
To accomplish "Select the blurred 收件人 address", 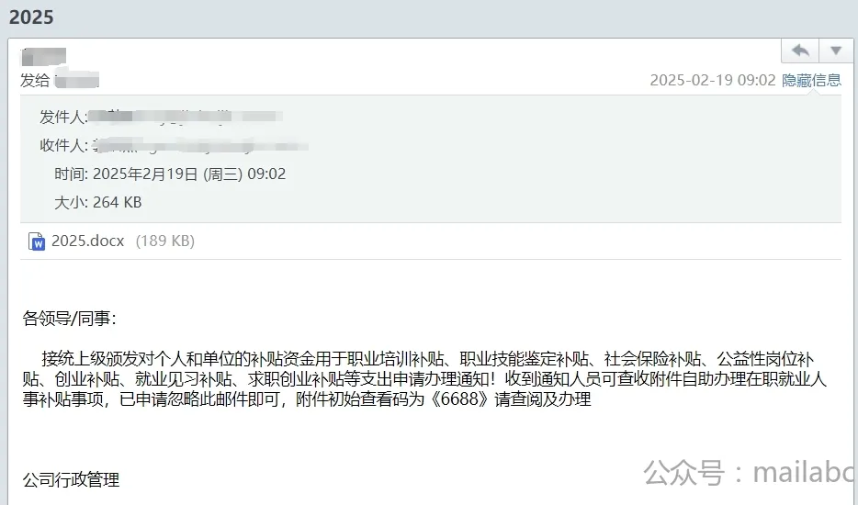I will 199,145.
